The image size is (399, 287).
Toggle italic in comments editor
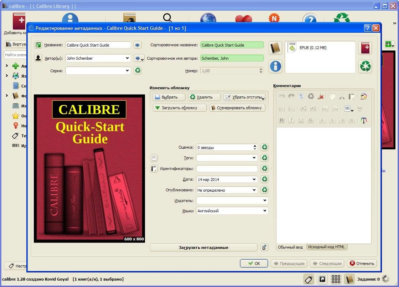pyautogui.click(x=291, y=121)
